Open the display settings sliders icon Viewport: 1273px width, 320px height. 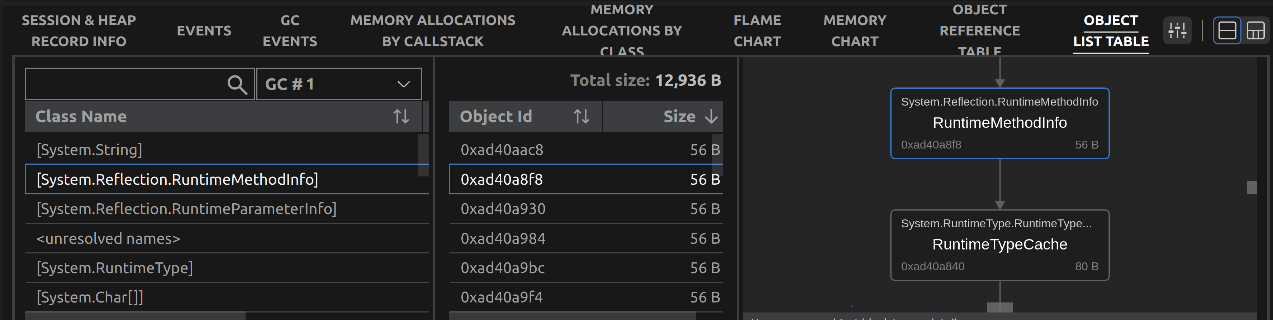1178,30
